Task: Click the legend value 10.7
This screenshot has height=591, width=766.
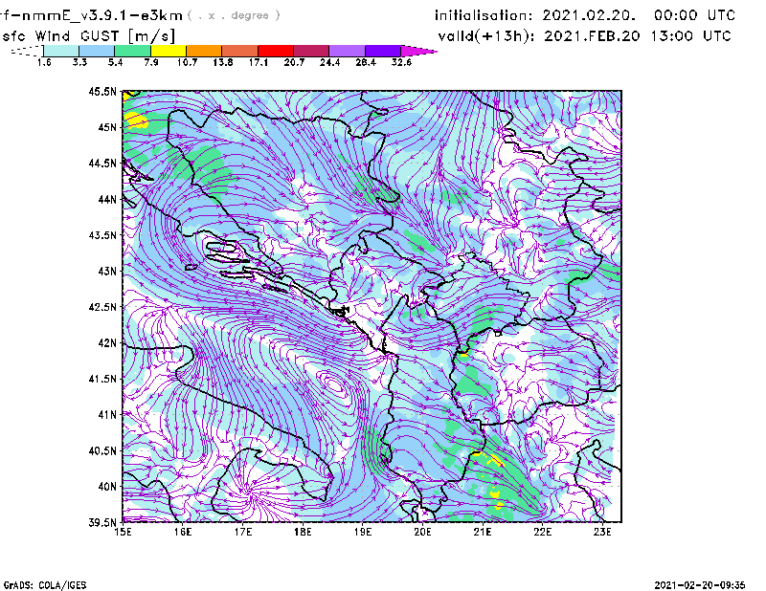Action: tap(187, 62)
